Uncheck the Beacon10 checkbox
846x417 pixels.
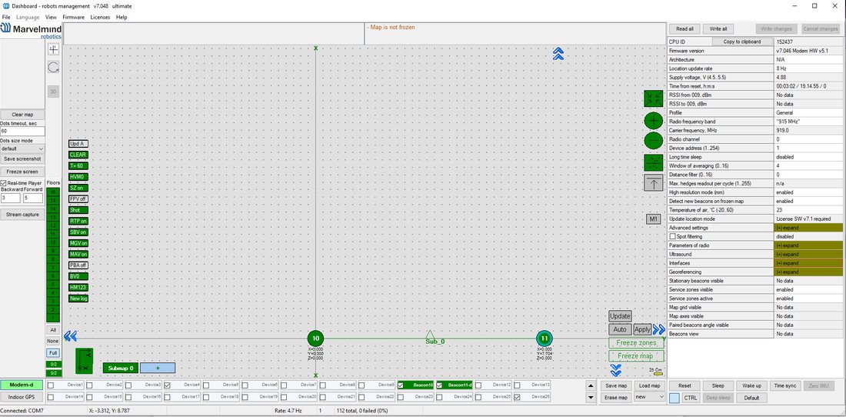[401, 385]
